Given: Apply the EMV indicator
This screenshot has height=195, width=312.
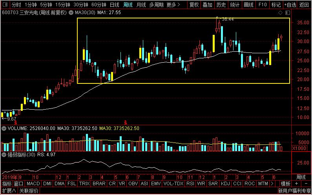Looking at the screenshot, I should point(156,184).
